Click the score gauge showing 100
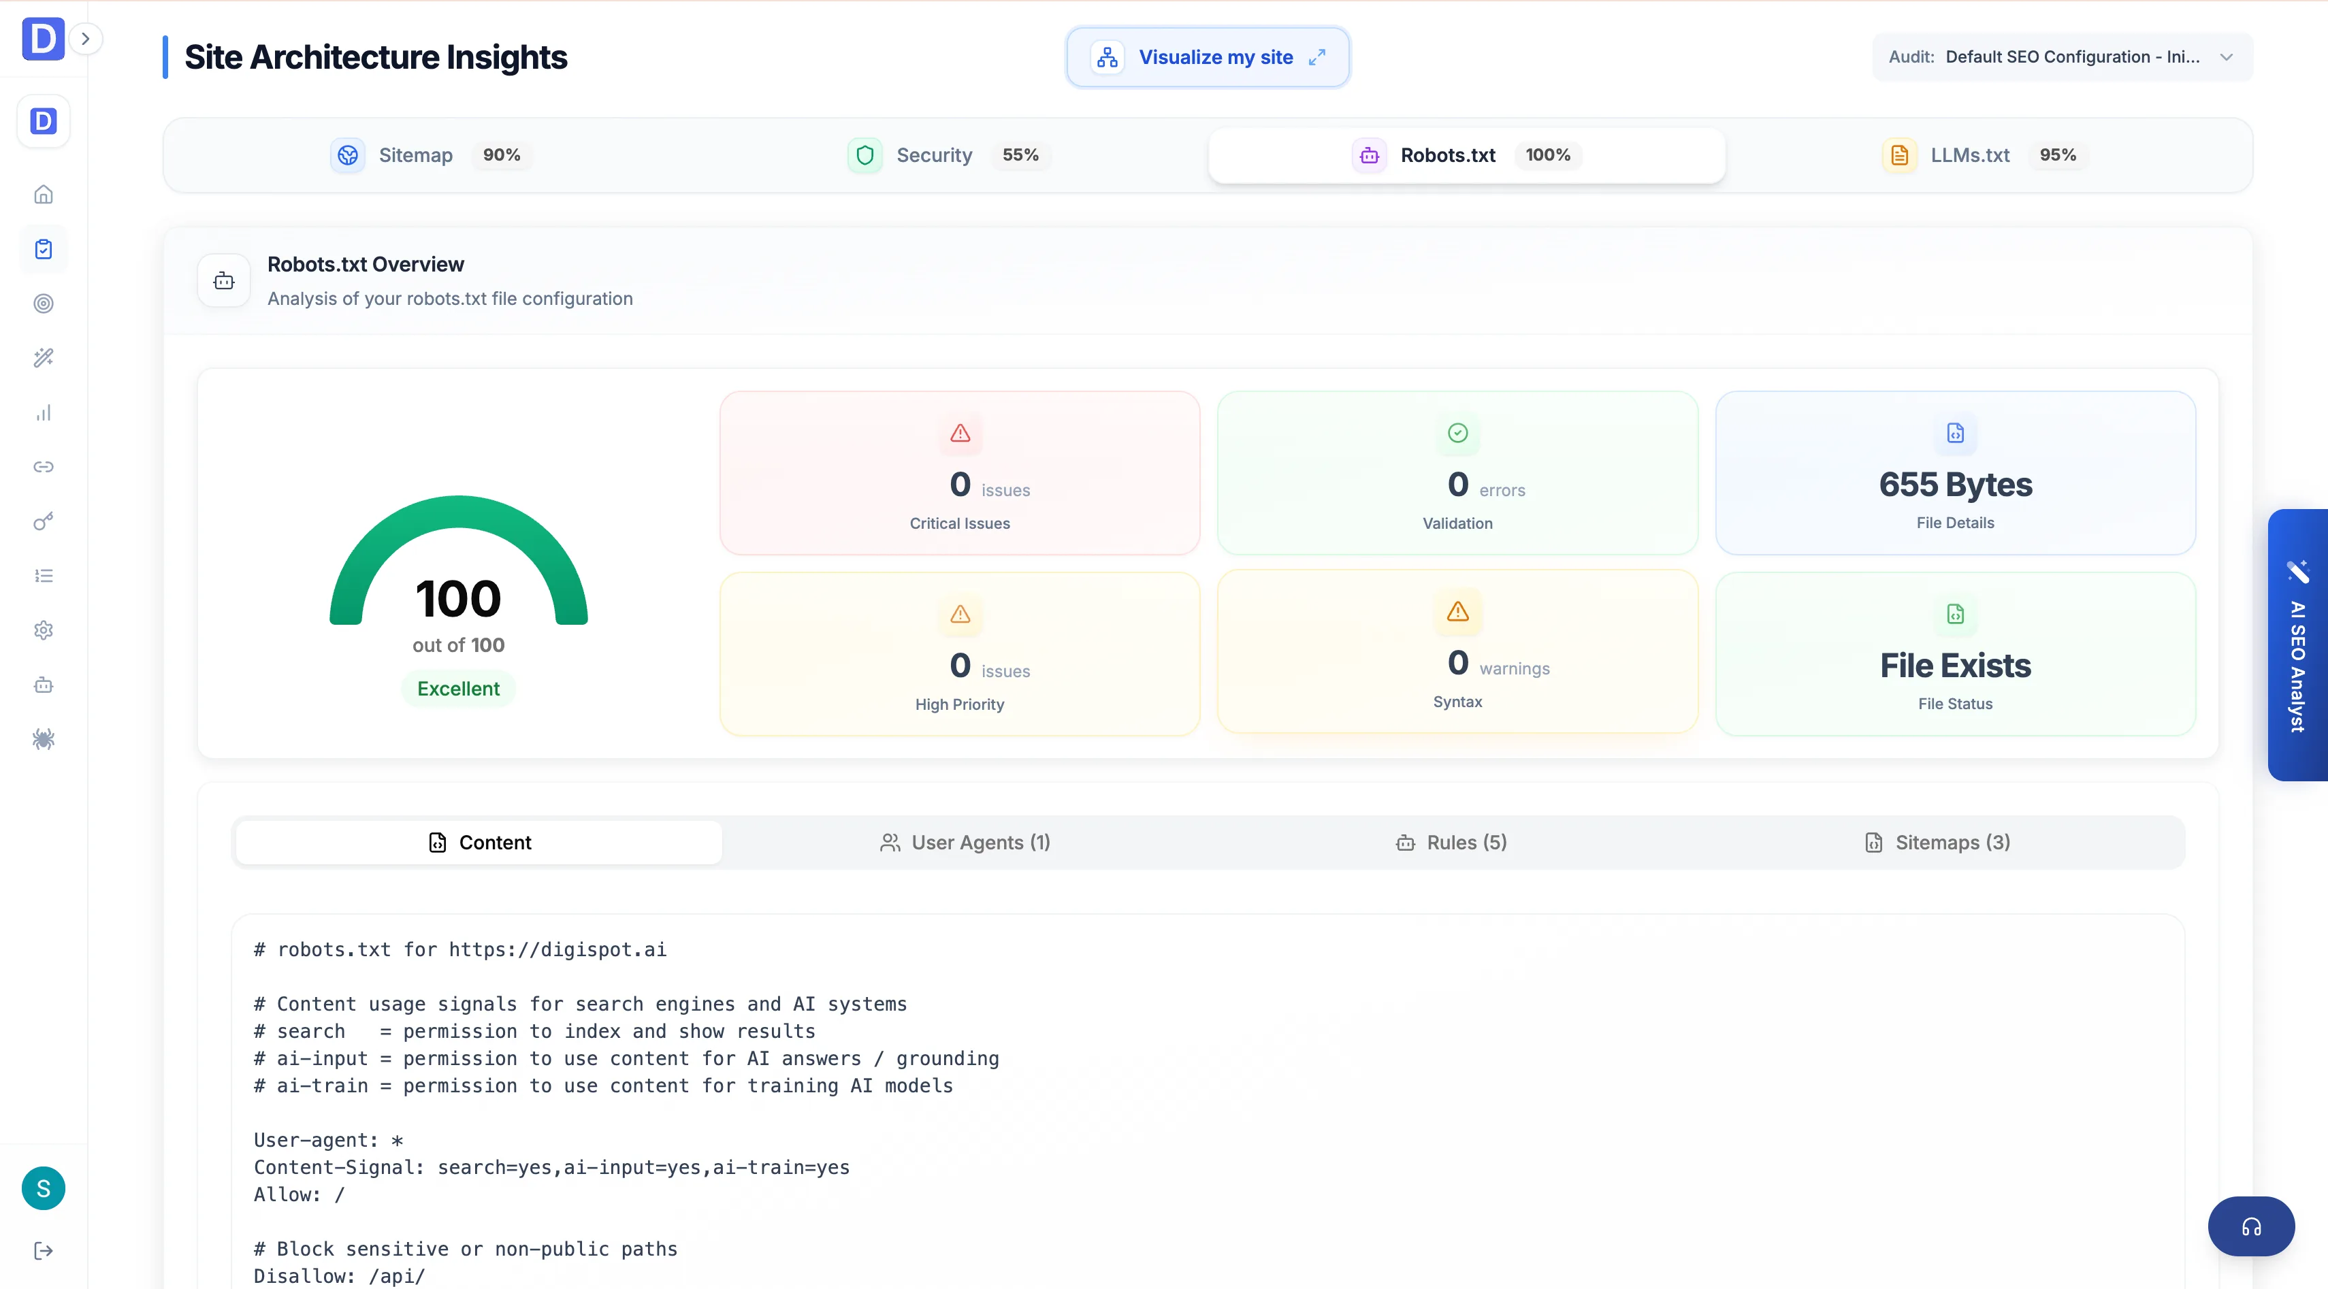 pyautogui.click(x=458, y=560)
